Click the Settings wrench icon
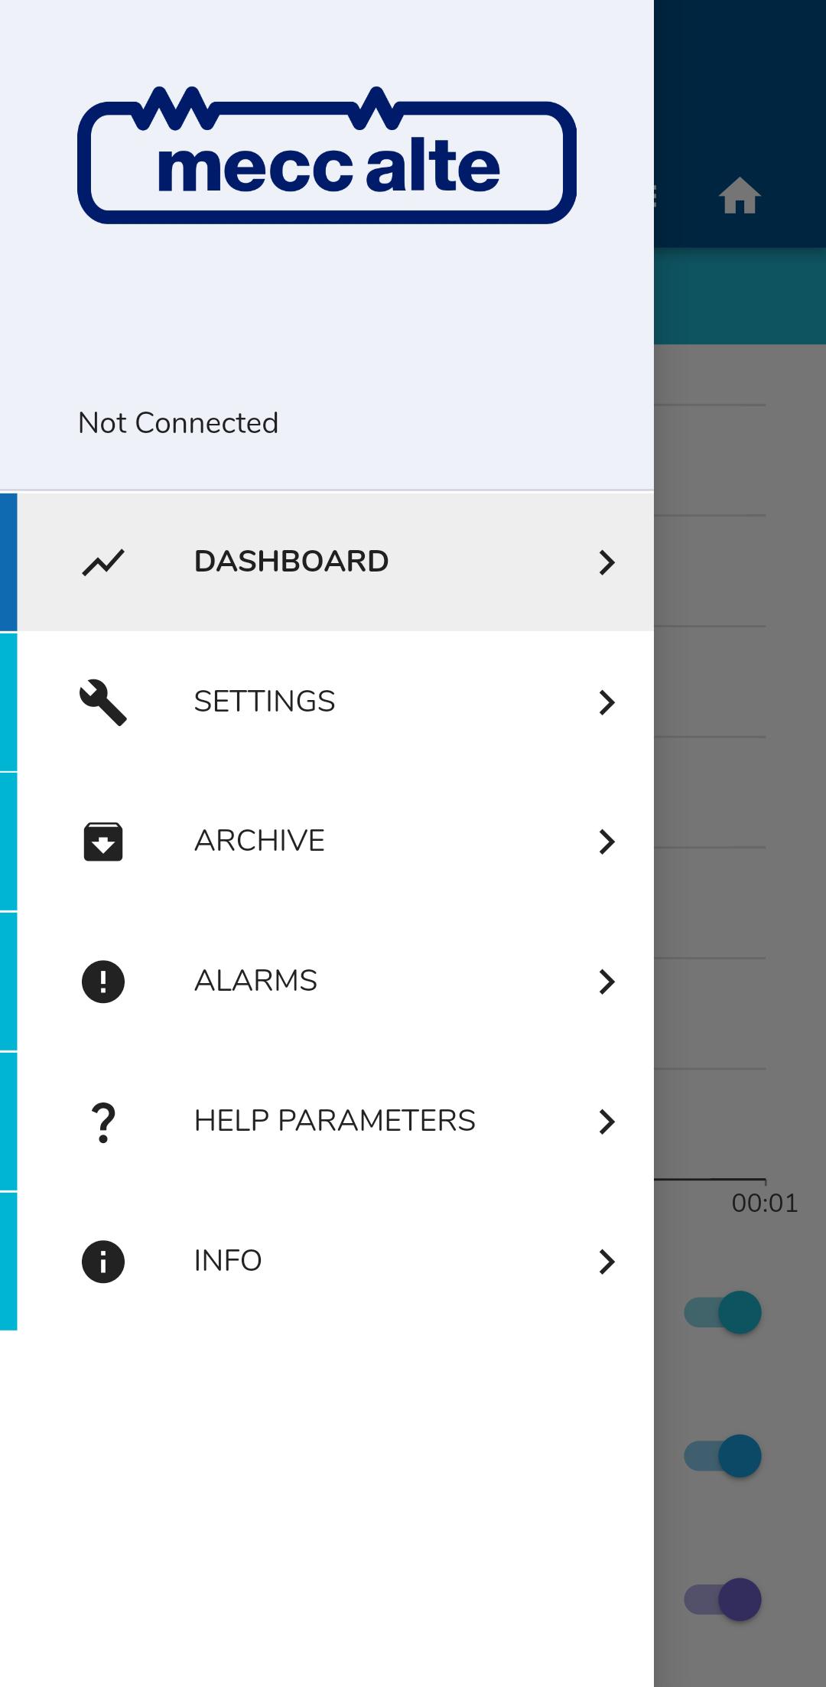Image resolution: width=826 pixels, height=1687 pixels. point(103,702)
